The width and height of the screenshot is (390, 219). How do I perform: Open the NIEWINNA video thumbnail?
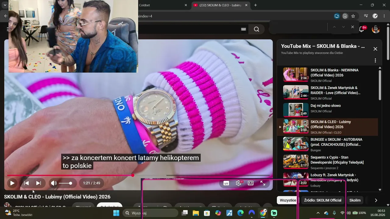tap(296, 75)
